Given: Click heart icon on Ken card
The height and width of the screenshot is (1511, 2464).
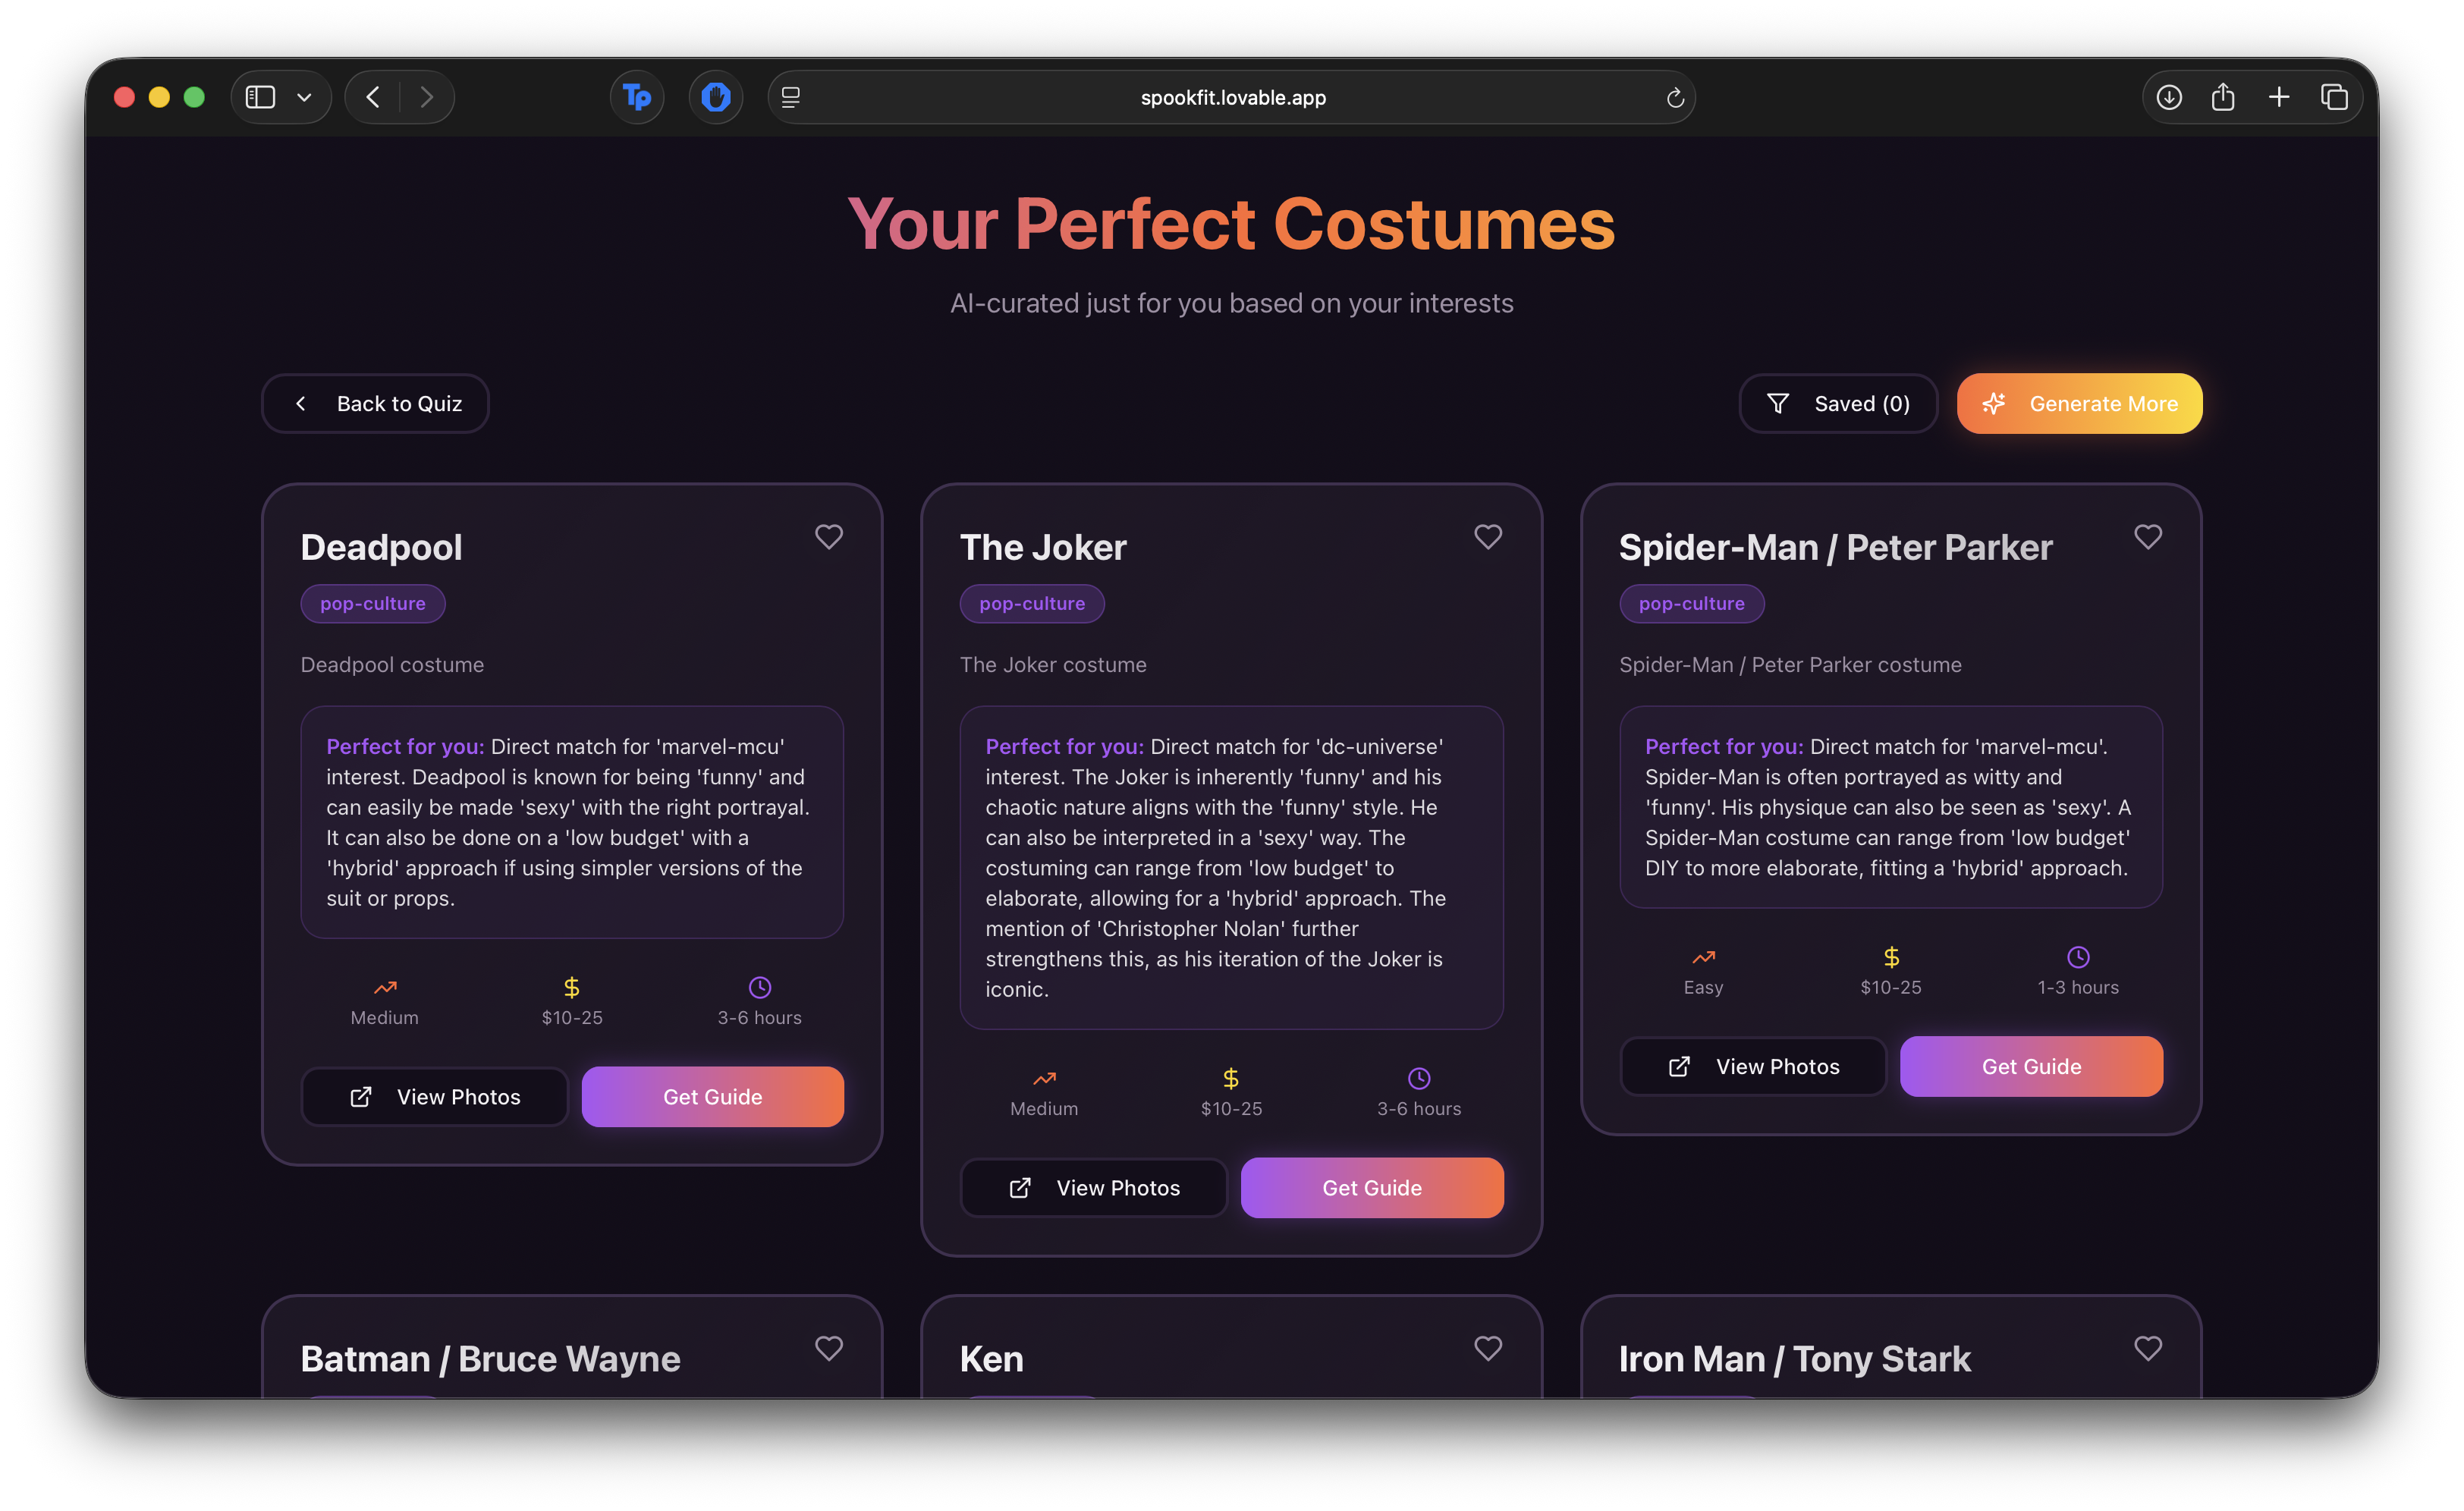Looking at the screenshot, I should [1487, 1348].
